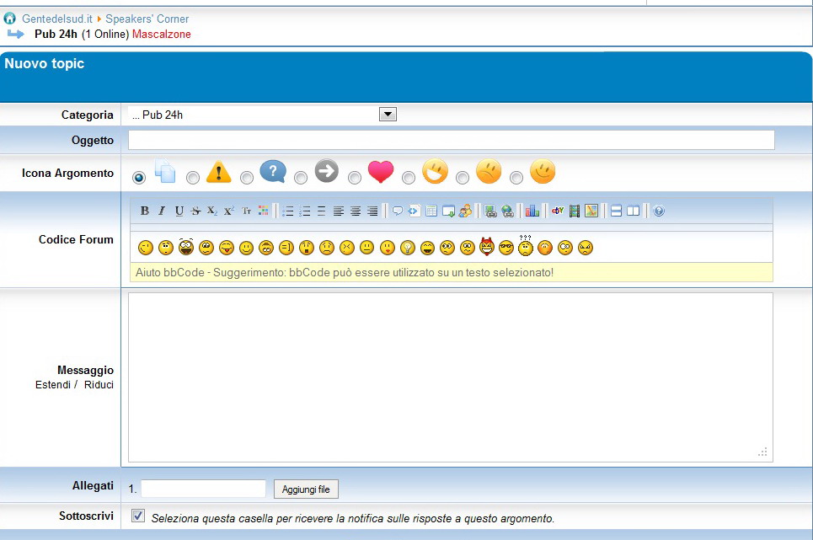
Task: Click the underline formatting icon
Action: click(x=179, y=211)
